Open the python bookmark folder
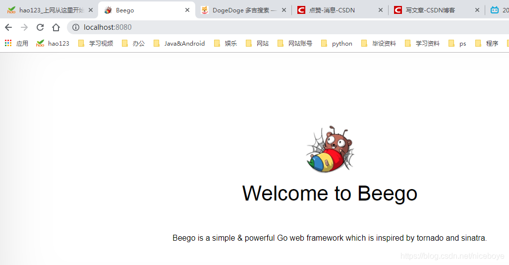Viewport: 509px width, 265px height. pos(337,43)
